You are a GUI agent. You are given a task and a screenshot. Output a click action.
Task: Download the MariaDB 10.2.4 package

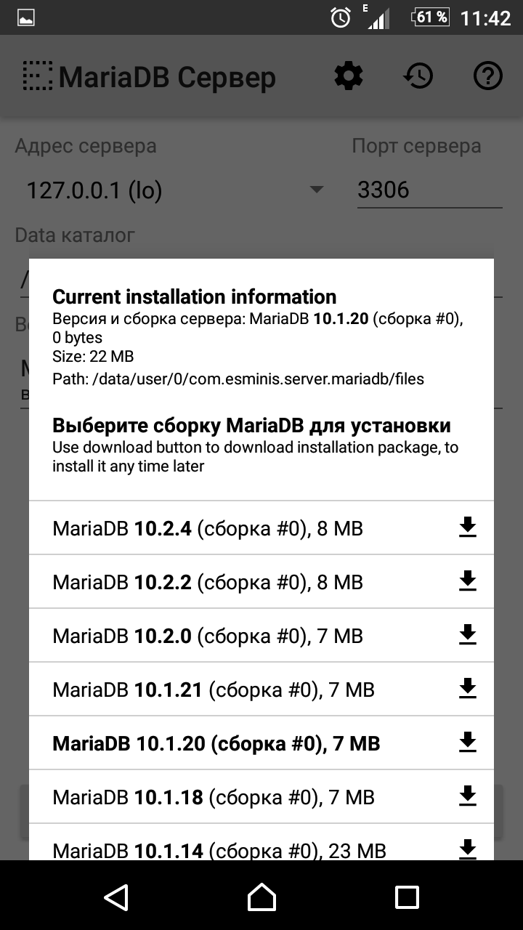tap(468, 527)
